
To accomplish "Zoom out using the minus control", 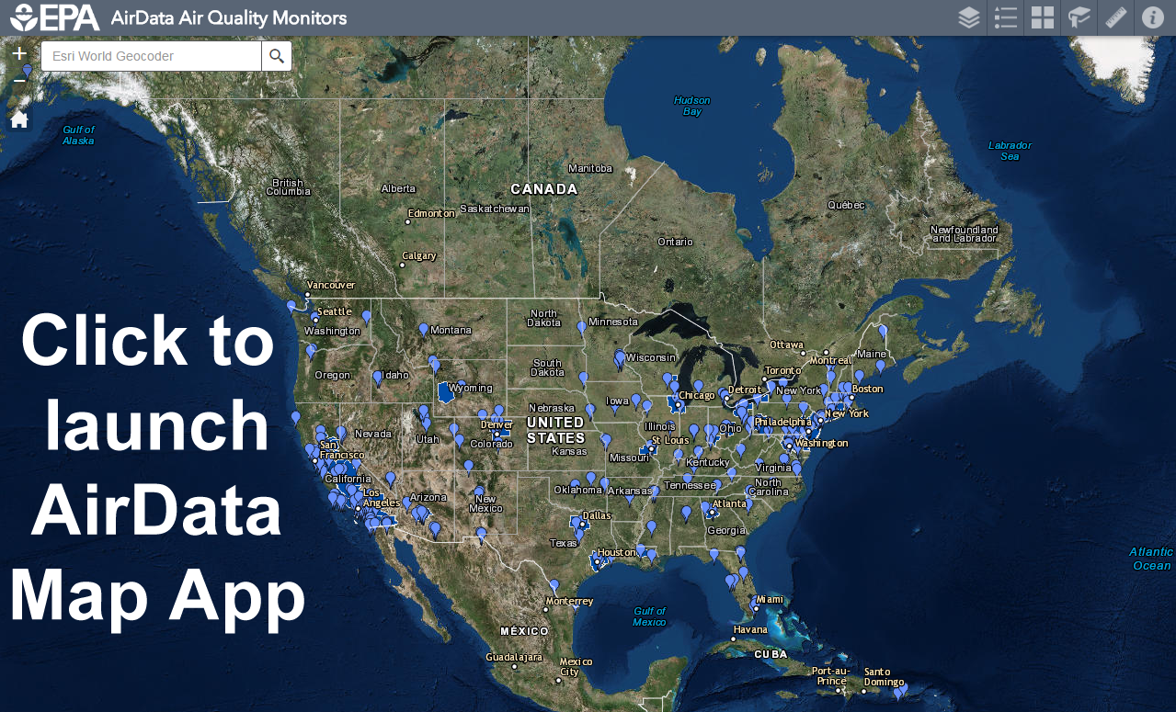I will (18, 81).
